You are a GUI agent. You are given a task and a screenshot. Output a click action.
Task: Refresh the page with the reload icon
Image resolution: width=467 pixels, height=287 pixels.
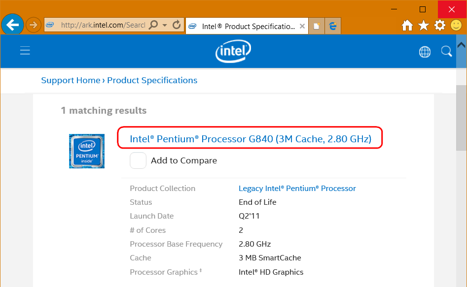pyautogui.click(x=177, y=25)
